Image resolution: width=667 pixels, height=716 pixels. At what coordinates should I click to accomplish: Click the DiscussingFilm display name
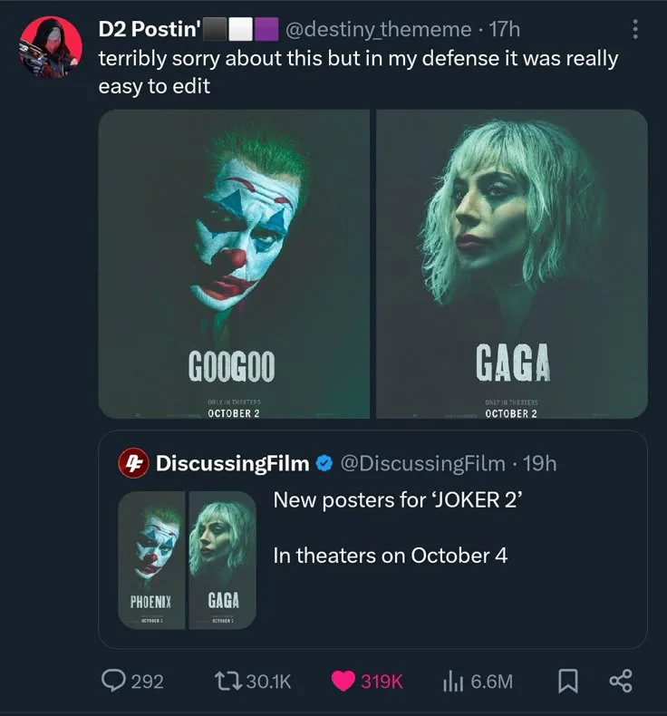[x=233, y=464]
